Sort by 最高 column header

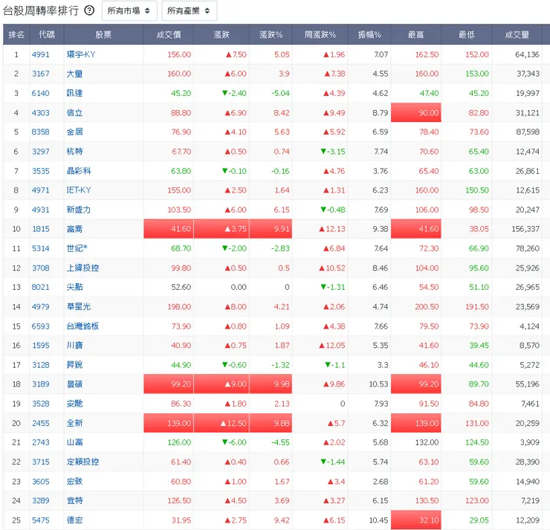tap(416, 34)
